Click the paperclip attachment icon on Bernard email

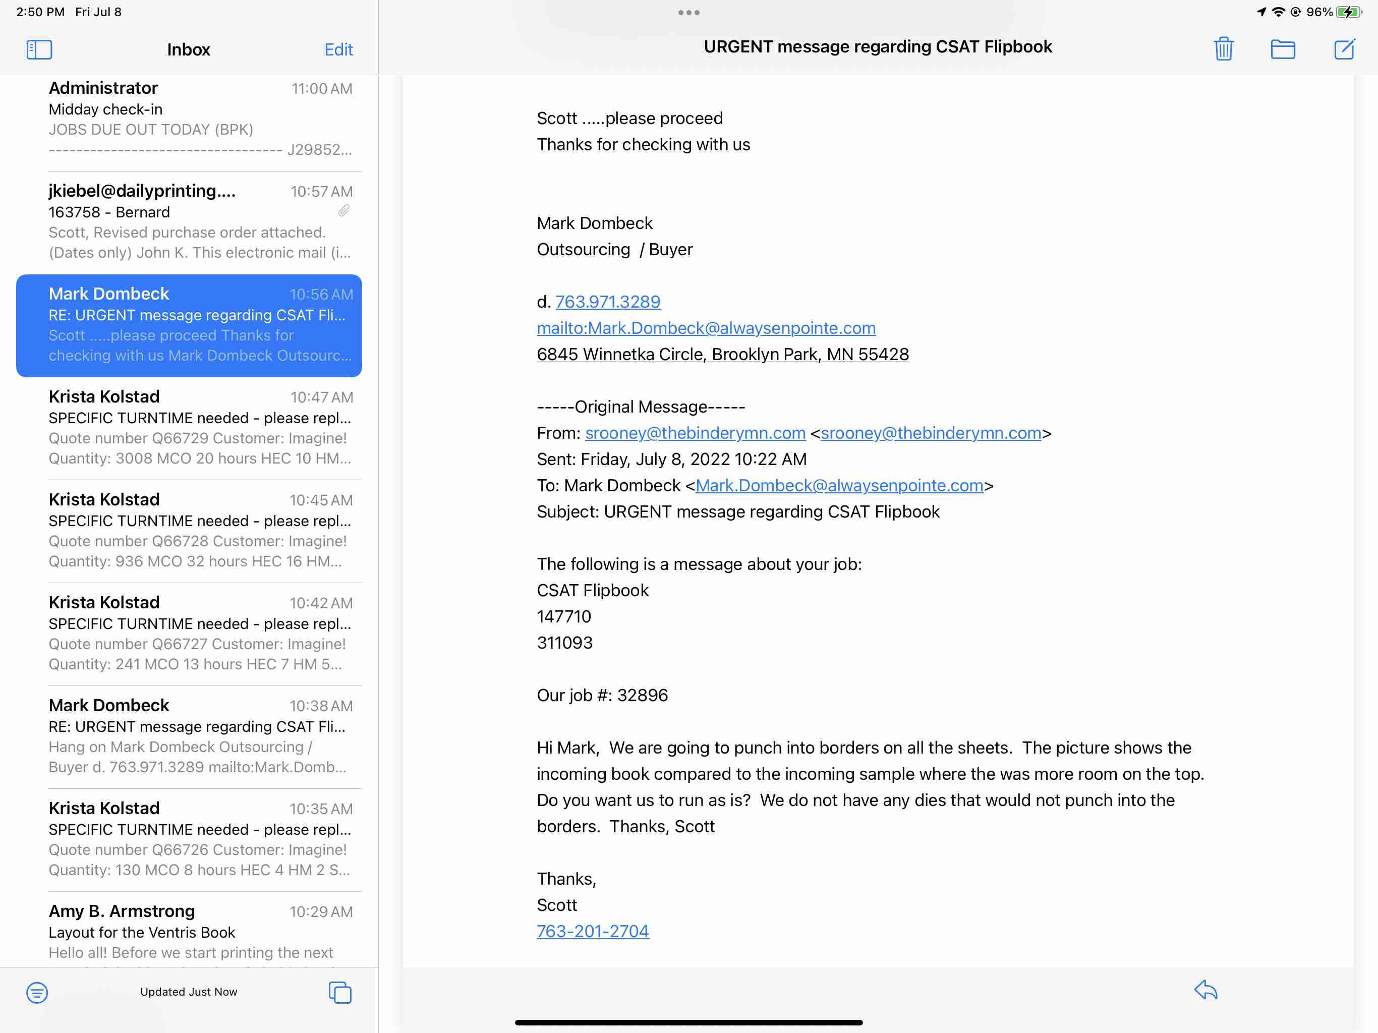[x=344, y=211]
